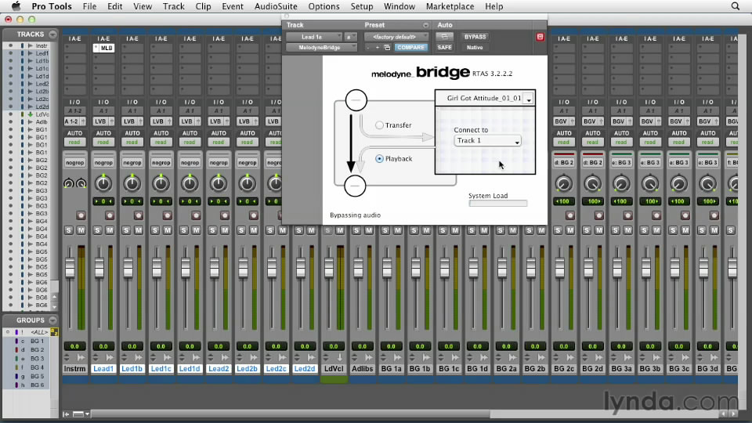The height and width of the screenshot is (423, 752).
Task: Open the Setup menu
Action: click(362, 6)
